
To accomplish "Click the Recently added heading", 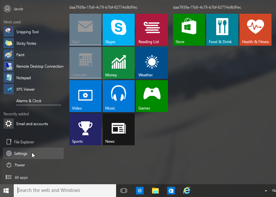I will [16, 114].
